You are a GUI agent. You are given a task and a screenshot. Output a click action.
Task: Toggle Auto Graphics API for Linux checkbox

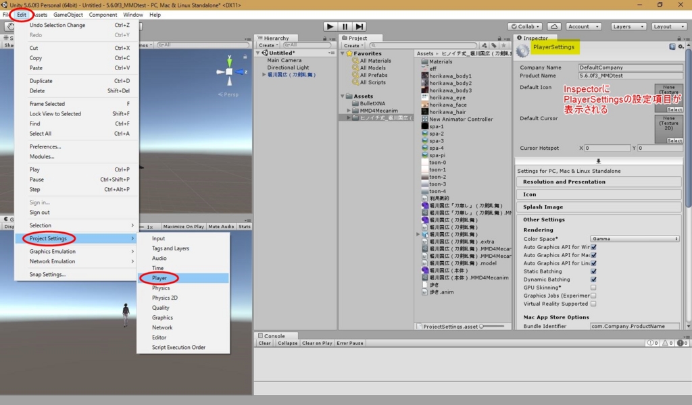pos(593,263)
